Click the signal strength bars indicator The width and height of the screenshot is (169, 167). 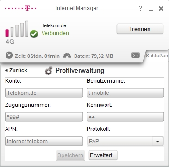pos(17,29)
